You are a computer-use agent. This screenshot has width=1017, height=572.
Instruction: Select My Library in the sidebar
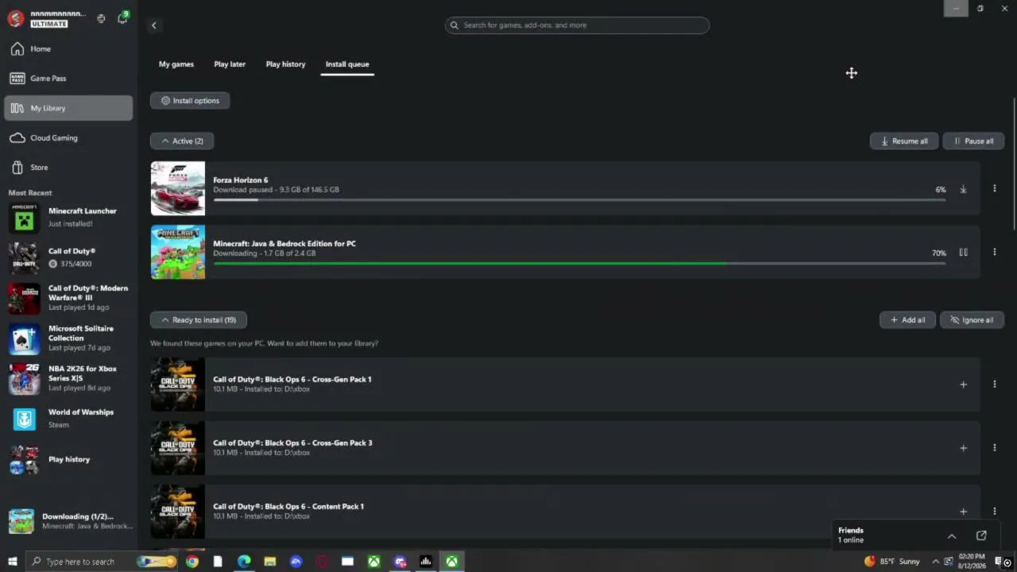68,108
